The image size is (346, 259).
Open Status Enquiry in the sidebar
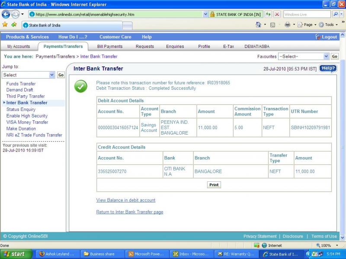21,110
